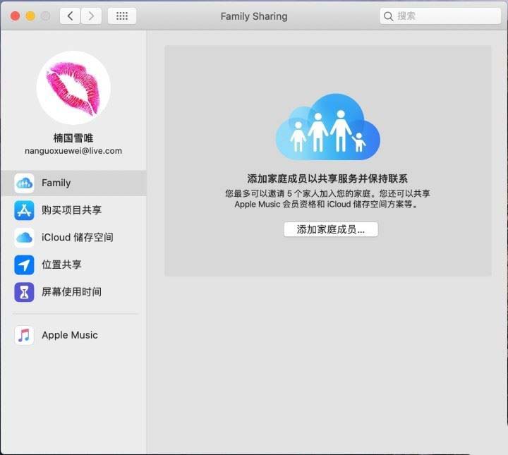Image resolution: width=508 pixels, height=455 pixels.
Task: Click the Apple Music note icon
Action: coord(24,335)
